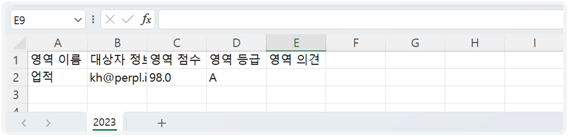The image size is (568, 137).
Task: Select the 업적 cell
Action: click(x=58, y=78)
